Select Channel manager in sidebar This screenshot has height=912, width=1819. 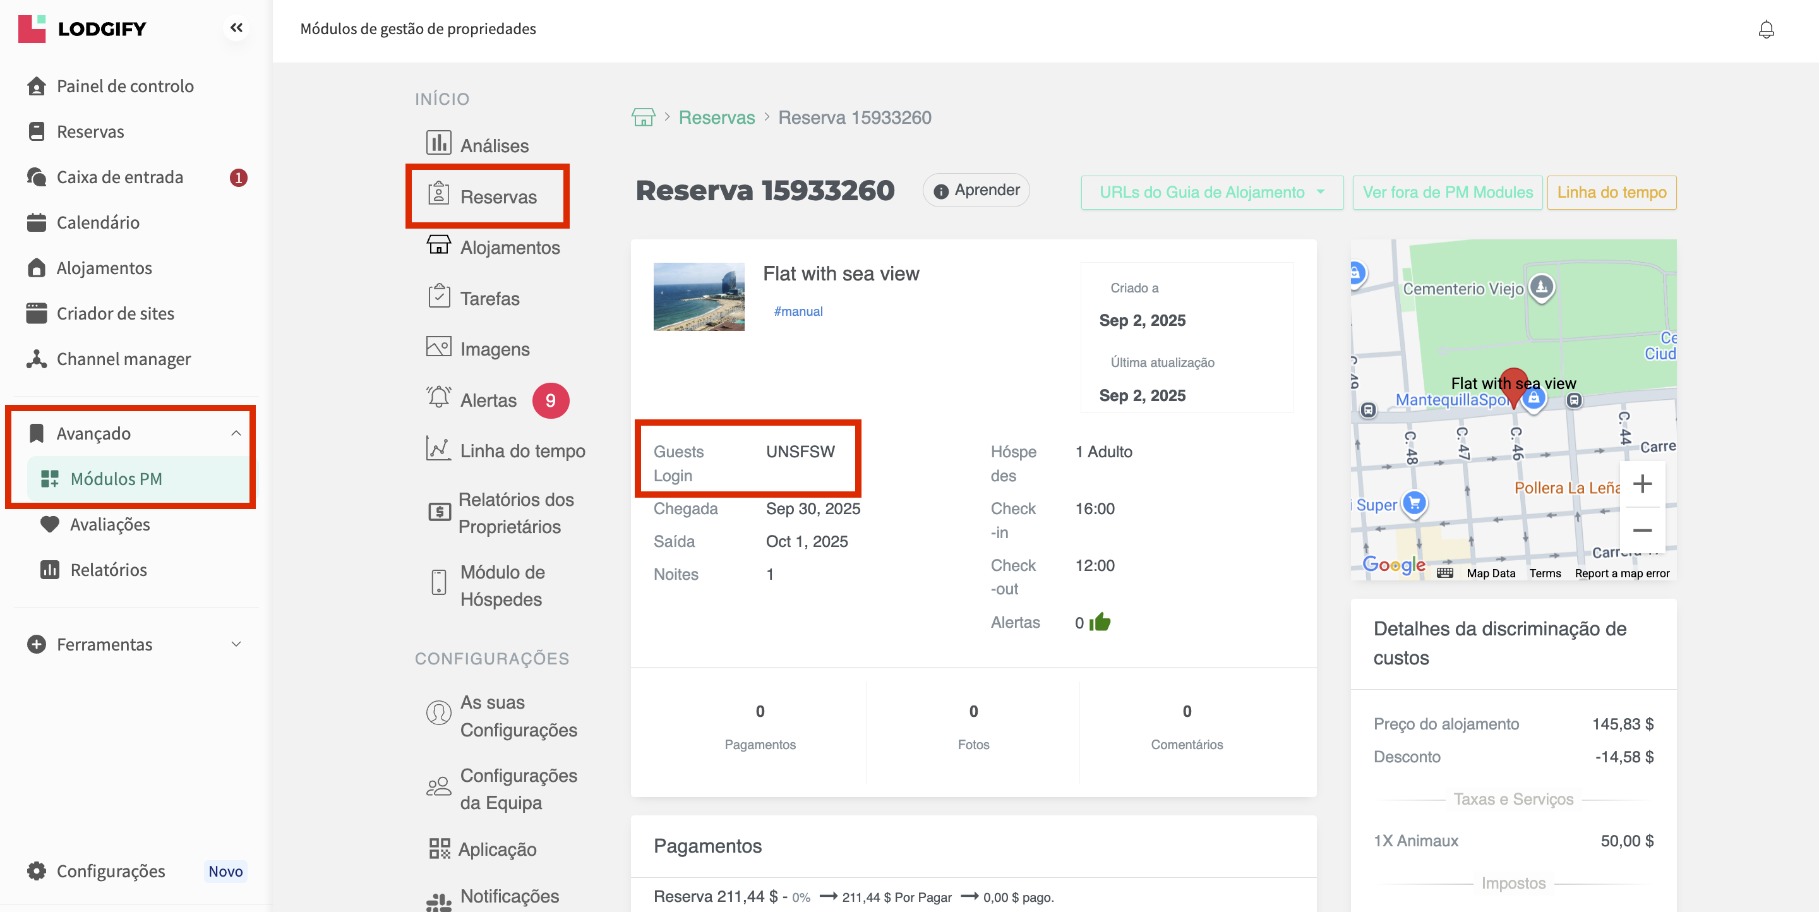pos(124,359)
